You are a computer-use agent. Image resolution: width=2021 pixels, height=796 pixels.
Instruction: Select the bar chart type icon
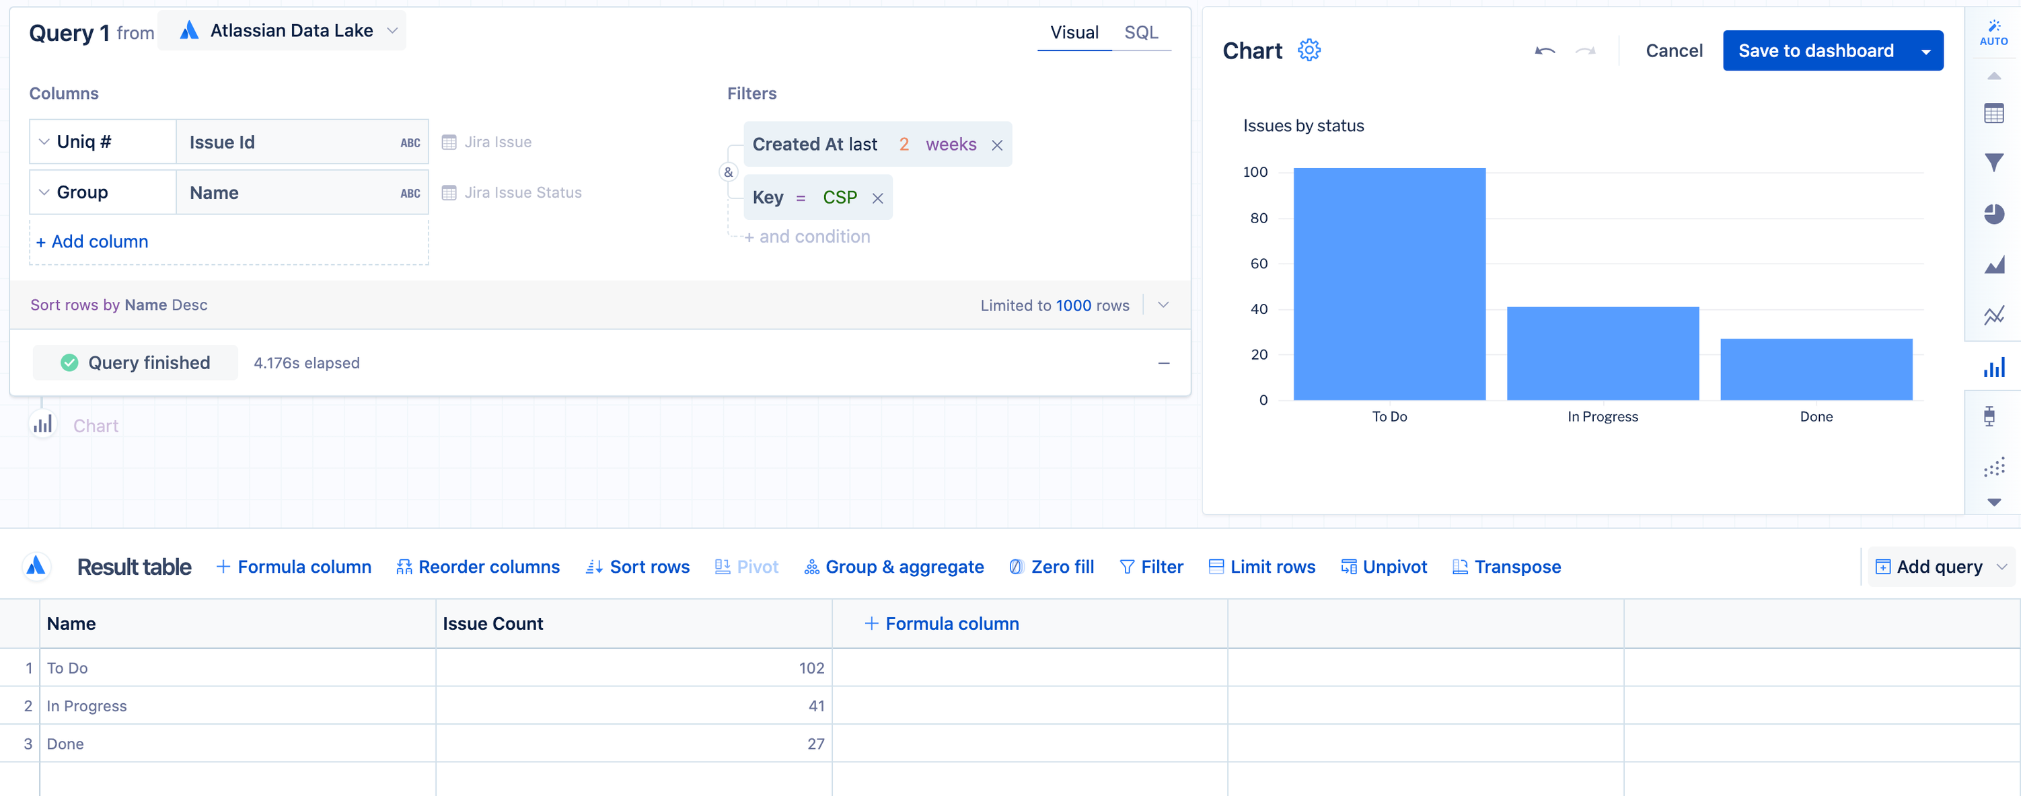coord(1993,367)
